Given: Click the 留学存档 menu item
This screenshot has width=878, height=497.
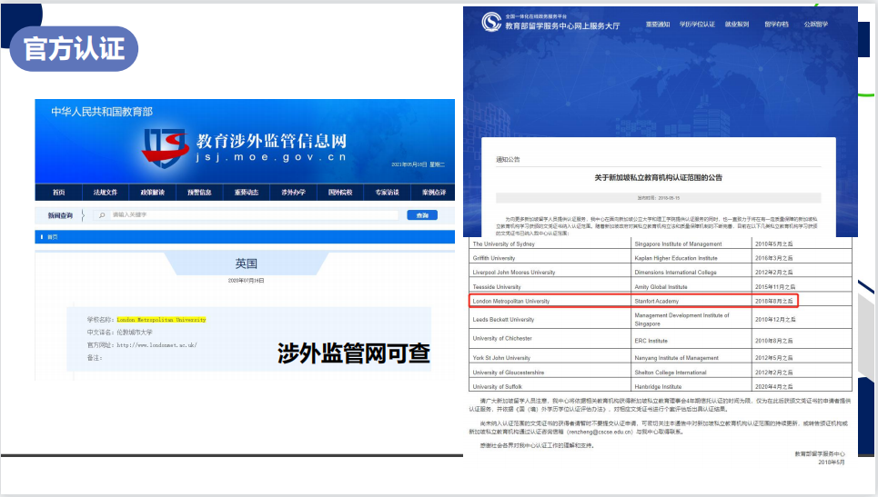Looking at the screenshot, I should (x=777, y=25).
